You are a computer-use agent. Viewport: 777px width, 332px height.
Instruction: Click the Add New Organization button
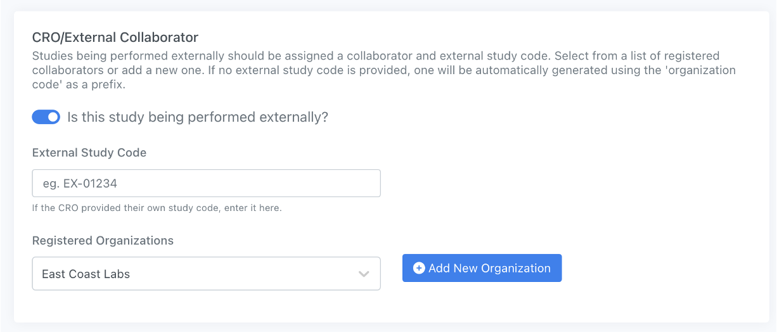coord(482,269)
